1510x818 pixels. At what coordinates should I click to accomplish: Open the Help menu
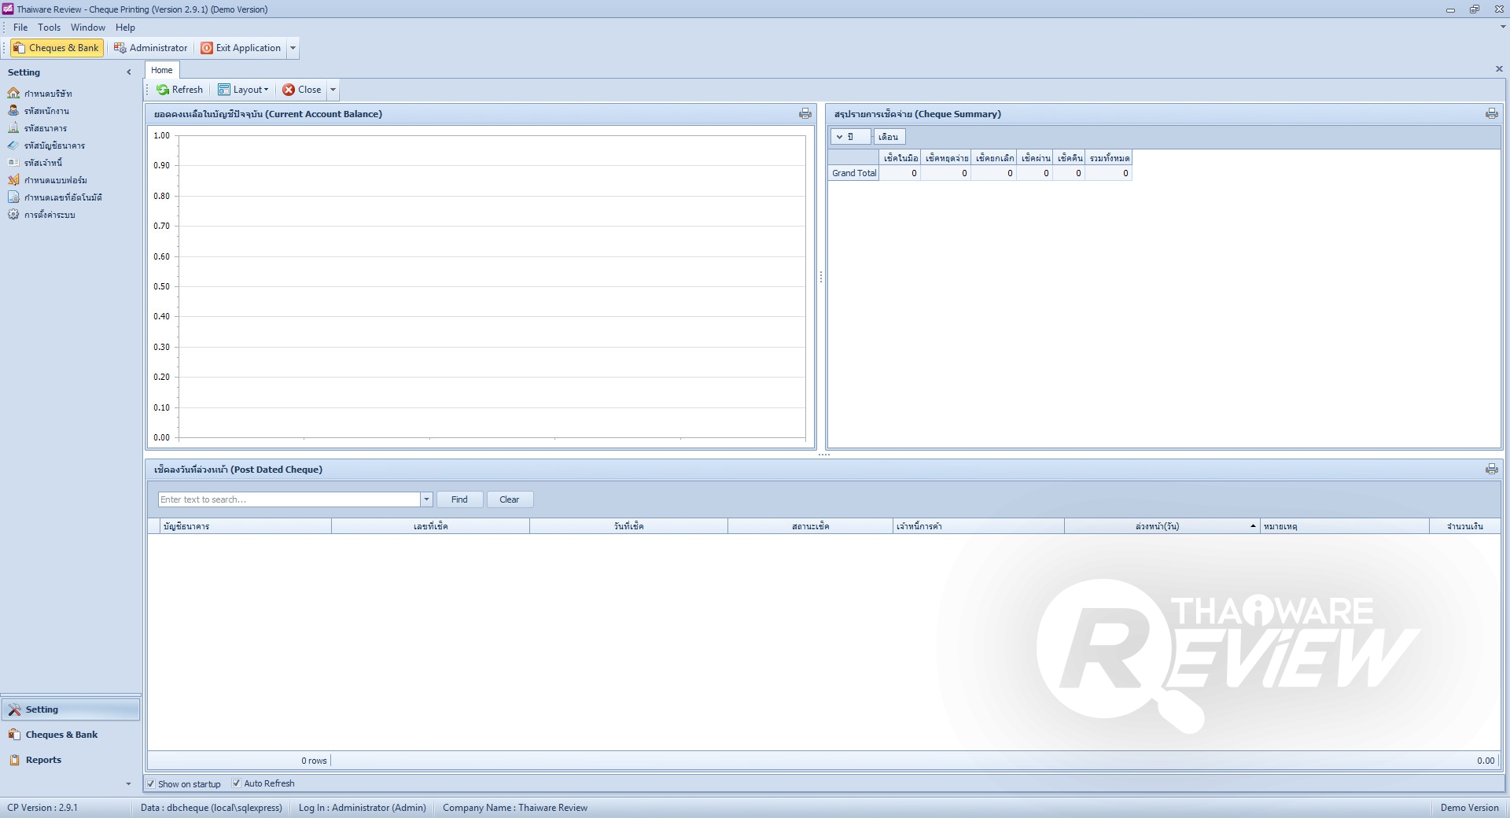tap(125, 28)
